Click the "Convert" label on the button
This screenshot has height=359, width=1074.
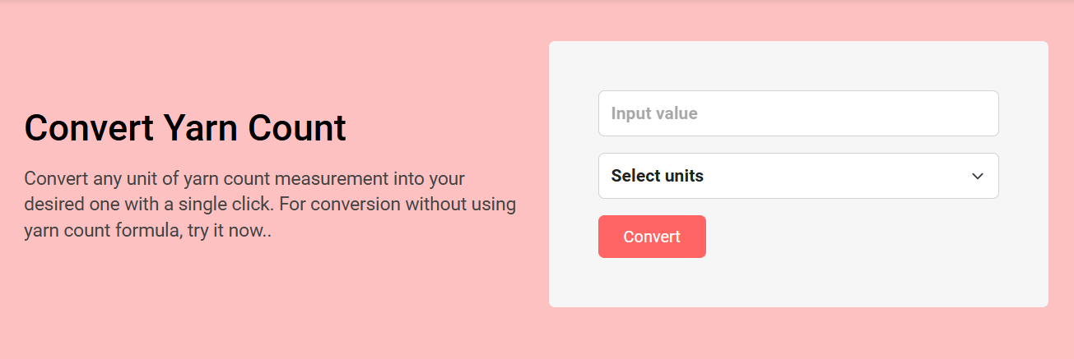coord(652,237)
